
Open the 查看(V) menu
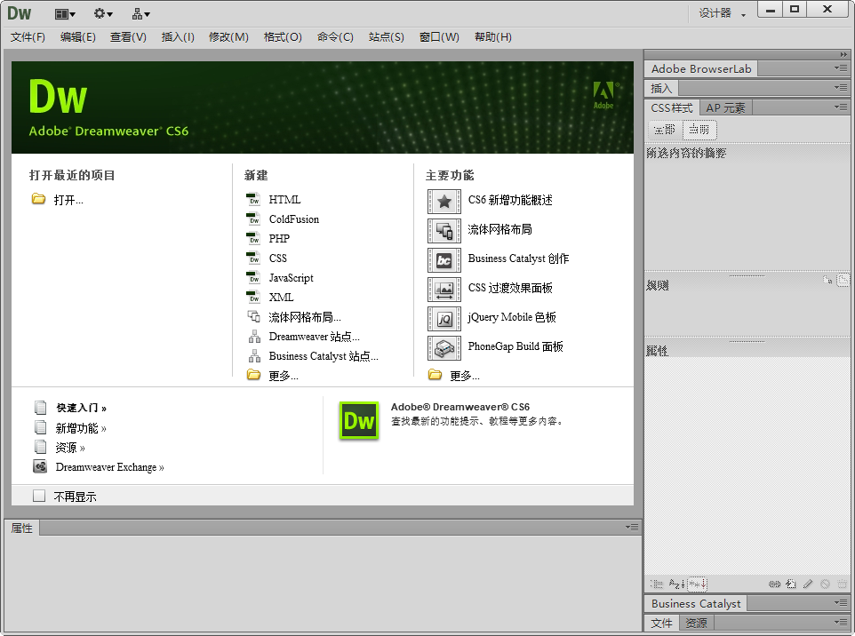pyautogui.click(x=128, y=37)
